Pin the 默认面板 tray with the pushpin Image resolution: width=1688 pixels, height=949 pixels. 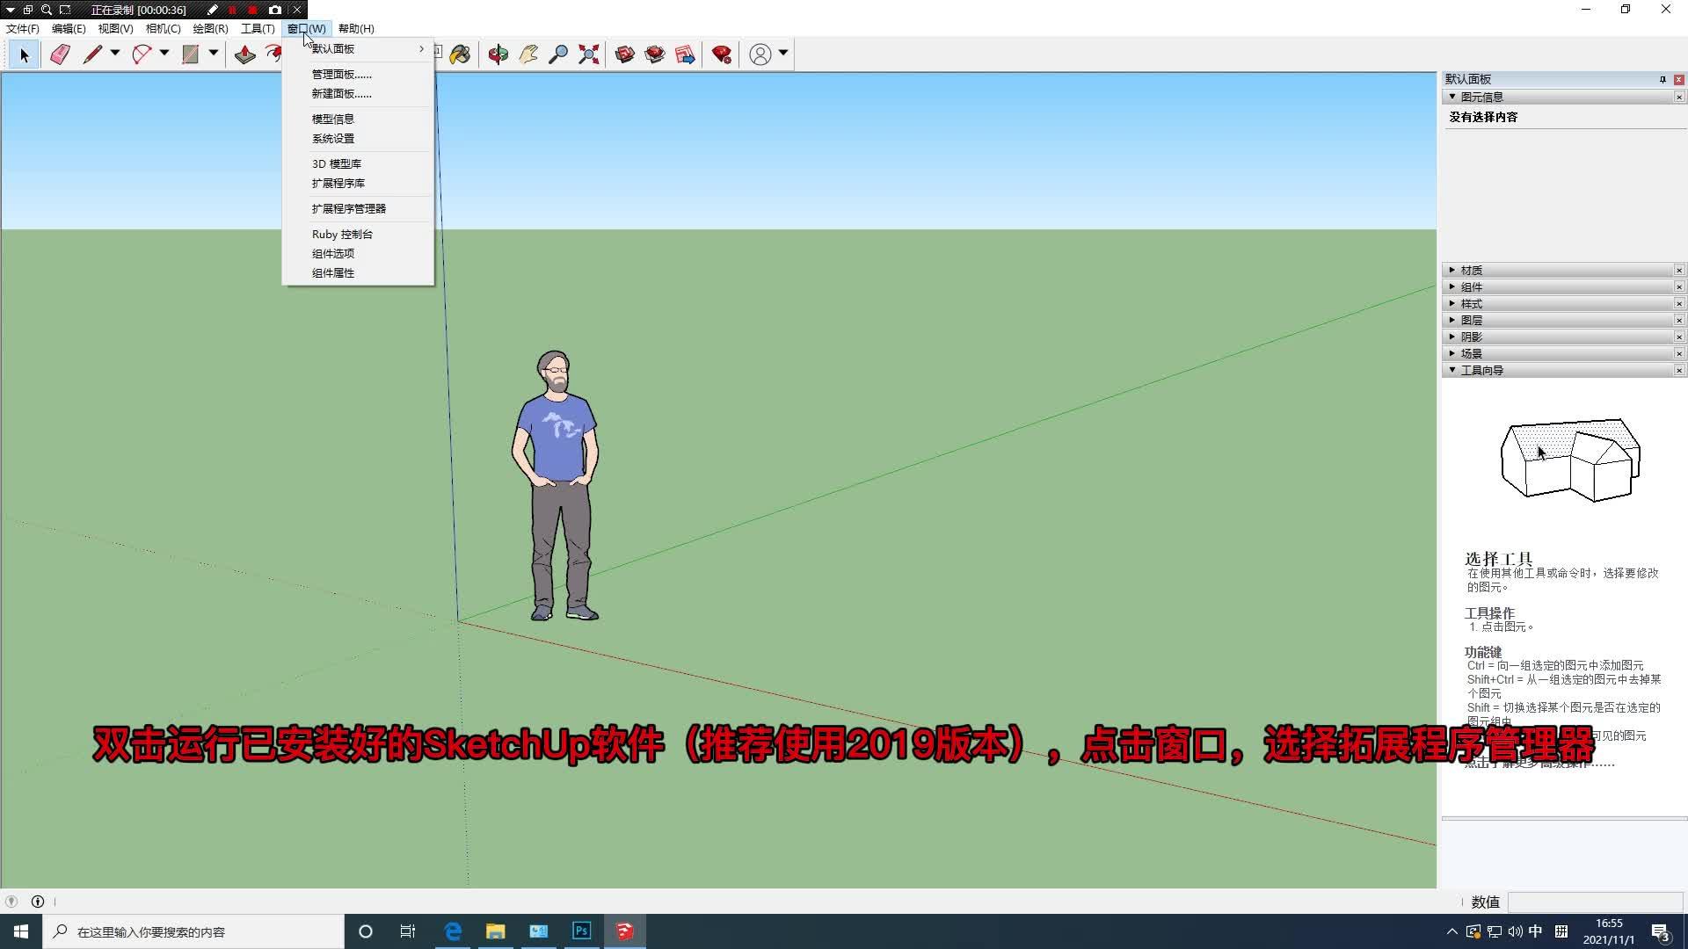click(1663, 80)
